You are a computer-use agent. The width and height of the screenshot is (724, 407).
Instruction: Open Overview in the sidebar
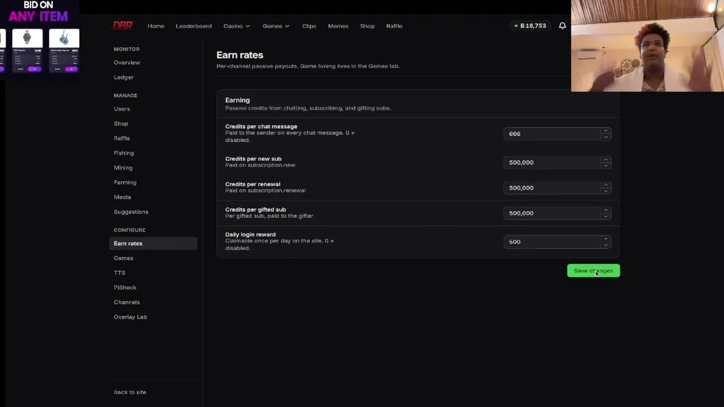(127, 63)
